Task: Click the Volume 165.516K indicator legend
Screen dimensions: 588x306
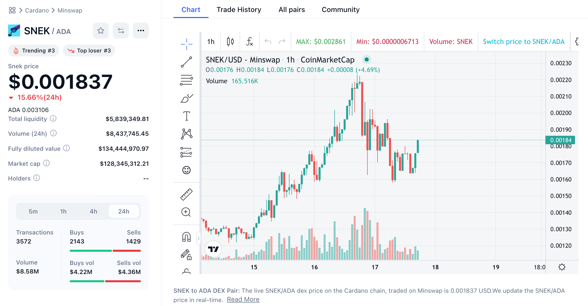Action: pyautogui.click(x=232, y=81)
